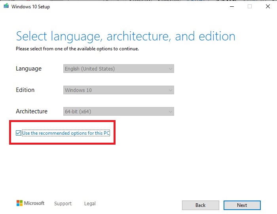Click the Microsoft four-square logo
277x214 pixels.
[19, 203]
